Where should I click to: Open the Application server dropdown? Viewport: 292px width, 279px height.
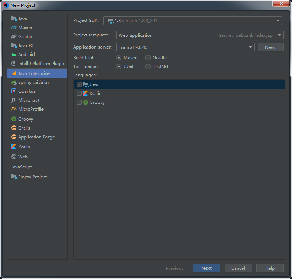coord(185,47)
